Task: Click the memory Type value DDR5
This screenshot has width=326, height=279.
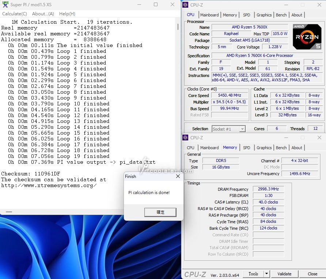Action: point(221,160)
